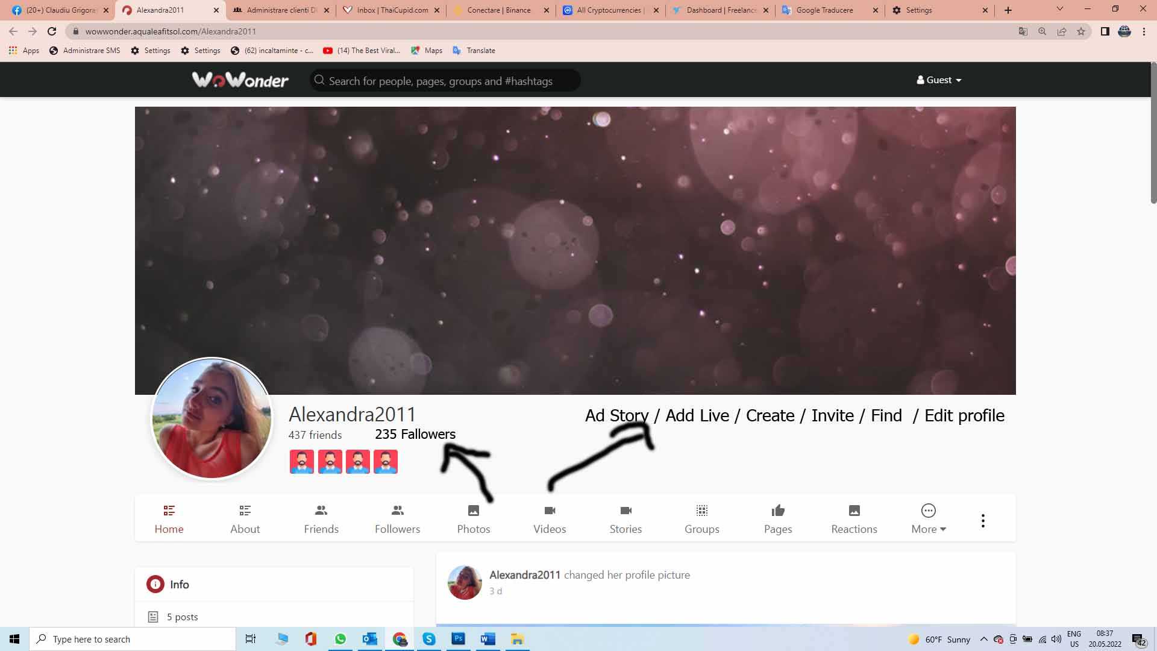Expand the Guest user dropdown

[939, 80]
